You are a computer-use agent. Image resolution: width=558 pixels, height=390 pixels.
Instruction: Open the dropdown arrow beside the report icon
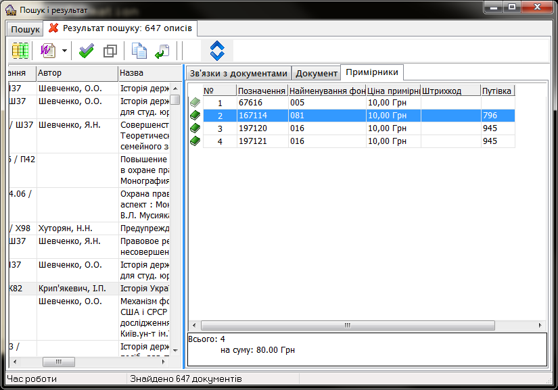(64, 51)
